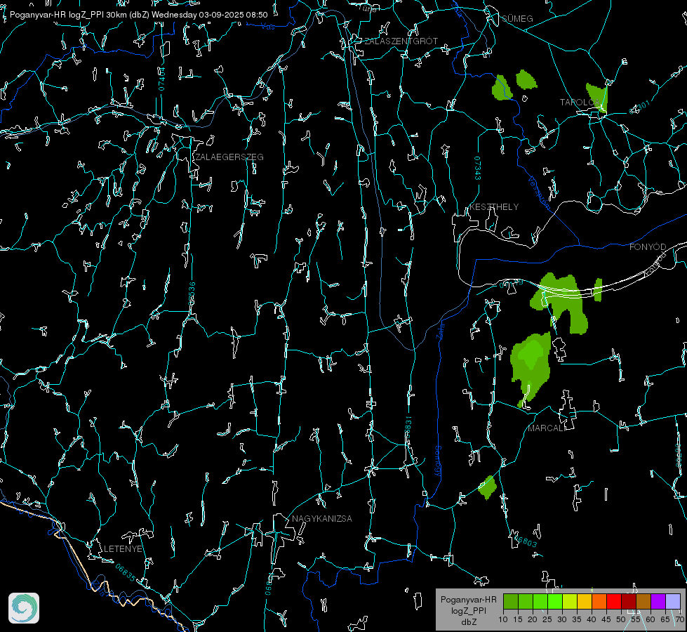Screen dimensions: 687x632
Task: Click the SÜMEG city label
Action: point(517,18)
